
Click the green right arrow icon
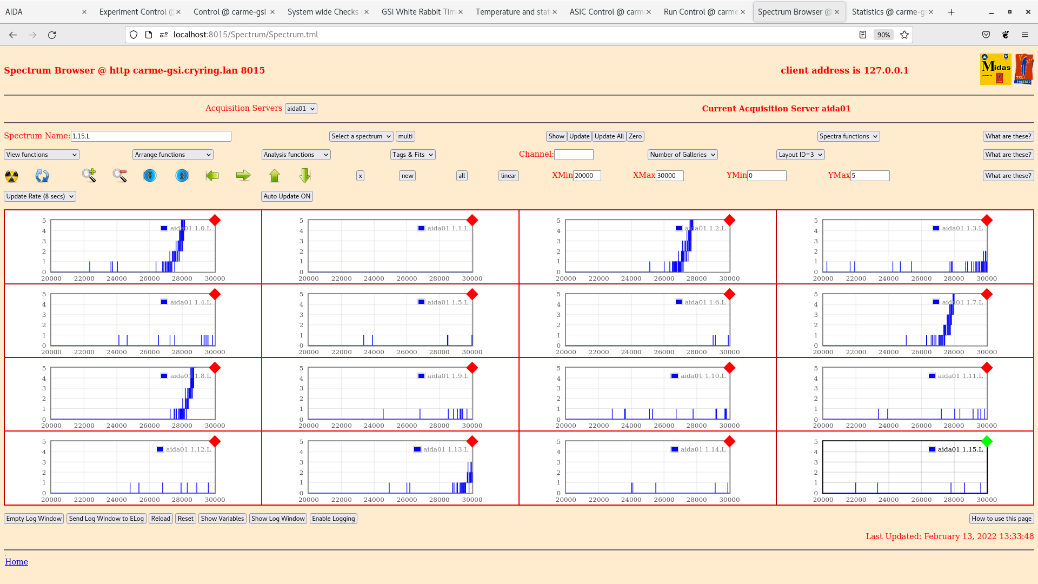pos(243,175)
